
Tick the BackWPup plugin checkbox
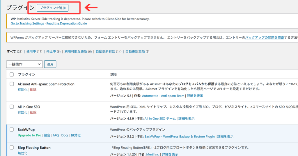point(12,130)
